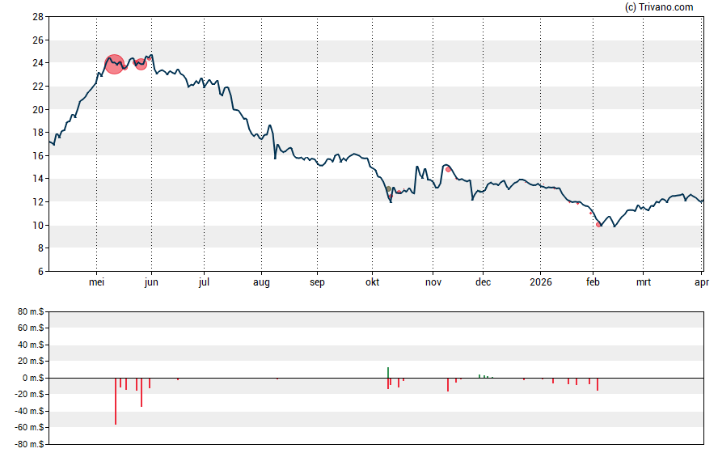Screen dimensions: 718x457
Task: Select the '2026' year label
Action: coord(540,282)
